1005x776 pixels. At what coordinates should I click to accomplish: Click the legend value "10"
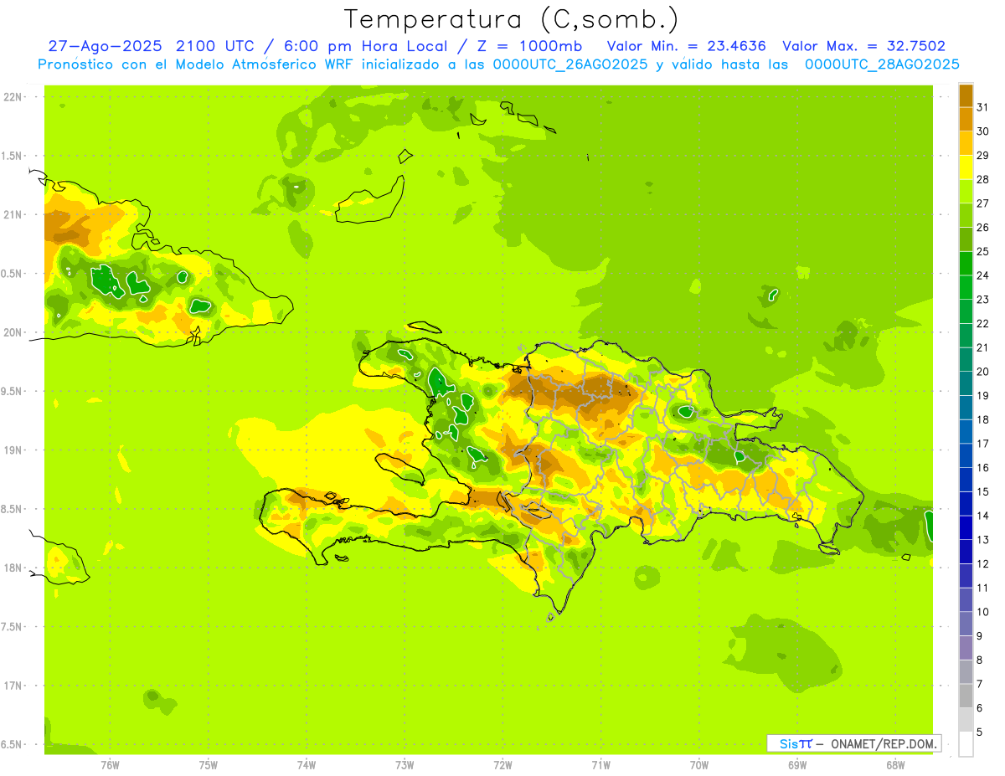(983, 612)
